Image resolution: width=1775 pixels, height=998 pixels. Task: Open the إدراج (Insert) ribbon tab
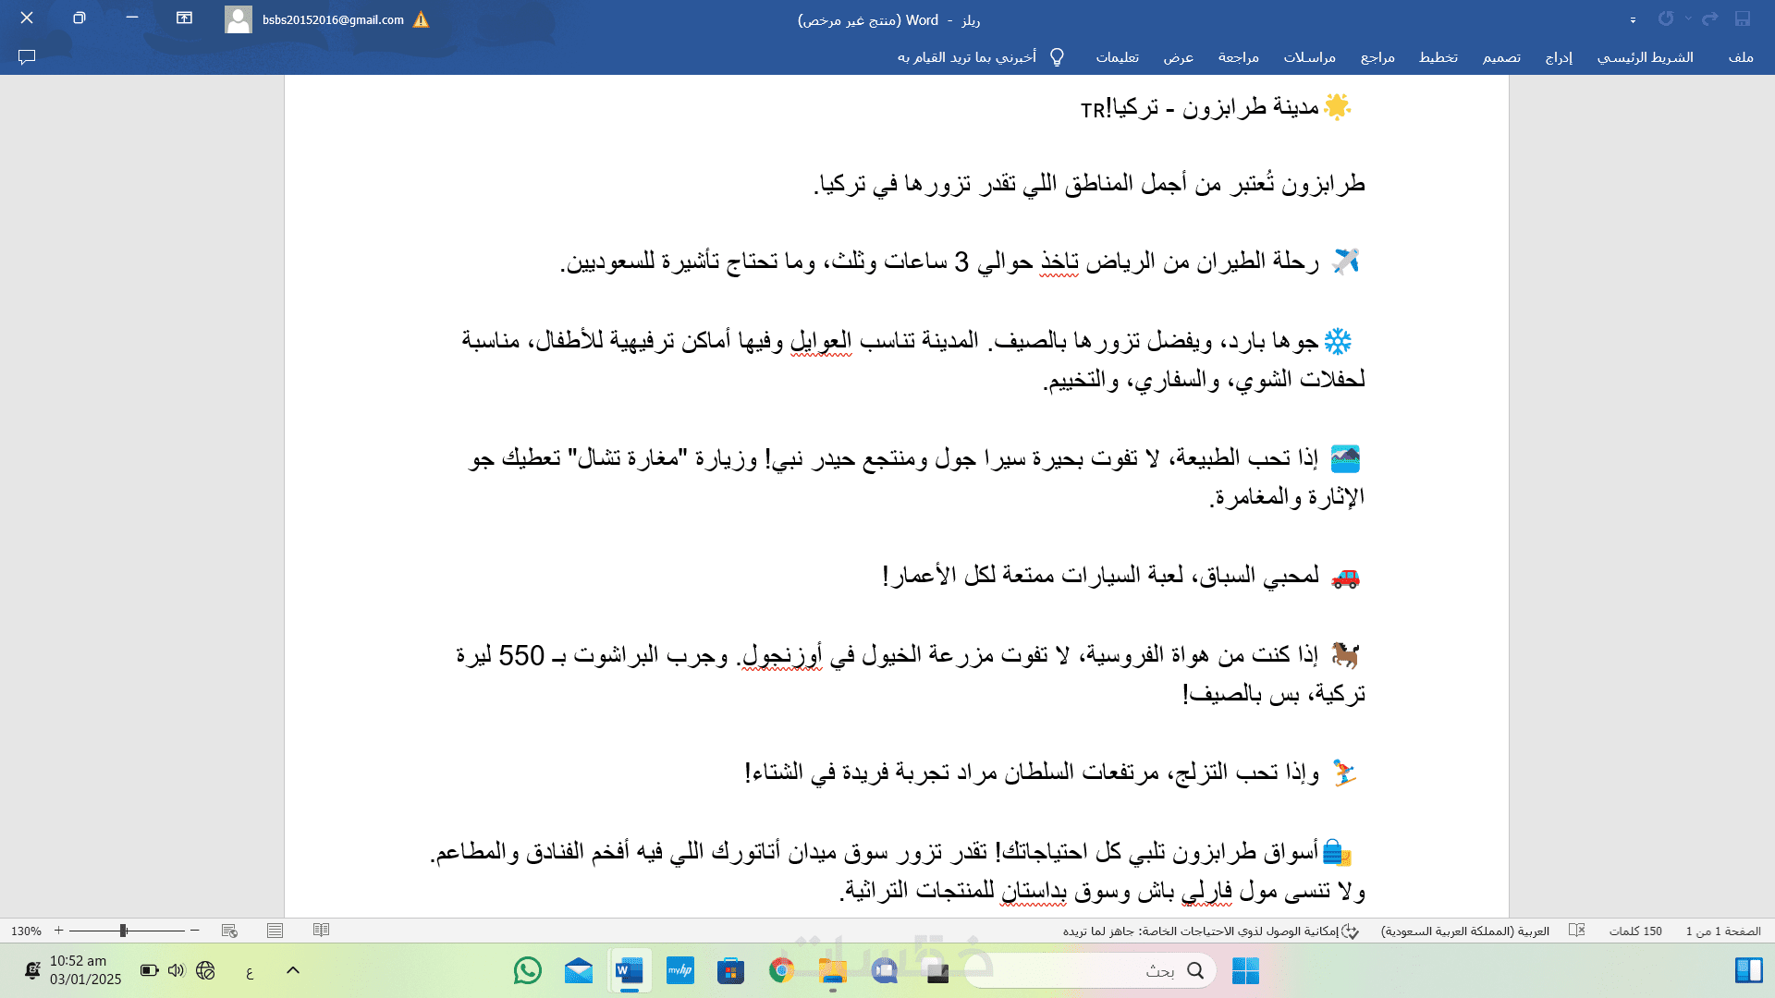point(1558,57)
